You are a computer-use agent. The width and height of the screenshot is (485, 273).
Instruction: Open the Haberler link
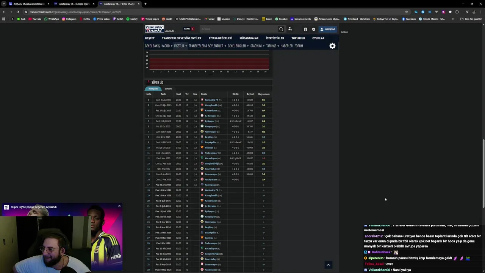click(x=286, y=46)
